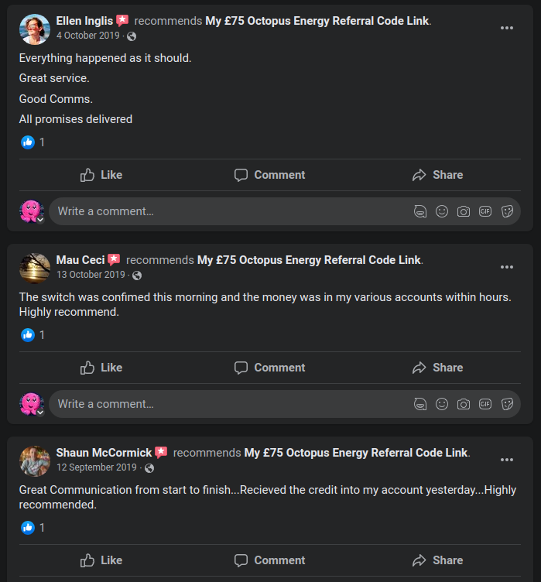Click the like reaction count on Mau Ceci's post
Viewport: 541px width, 582px height.
point(42,335)
